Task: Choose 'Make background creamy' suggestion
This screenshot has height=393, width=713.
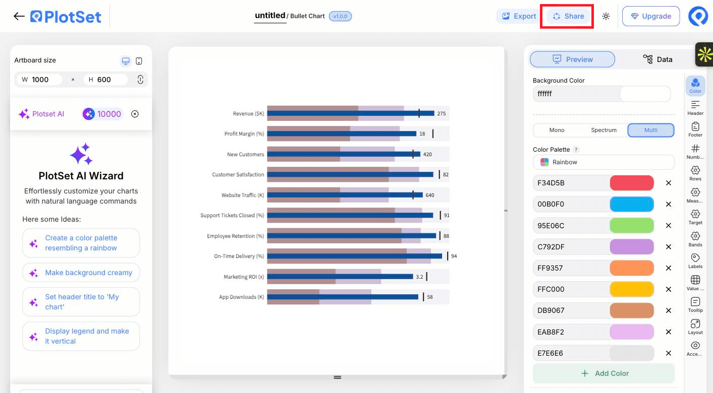Action: (81, 273)
